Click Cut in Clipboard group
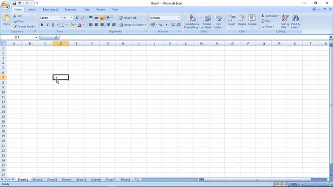 (17, 16)
